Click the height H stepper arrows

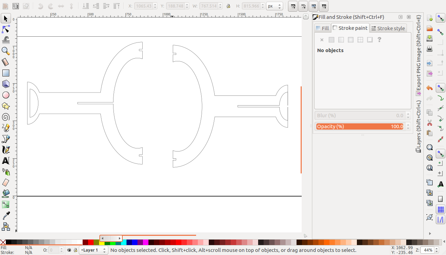point(263,6)
